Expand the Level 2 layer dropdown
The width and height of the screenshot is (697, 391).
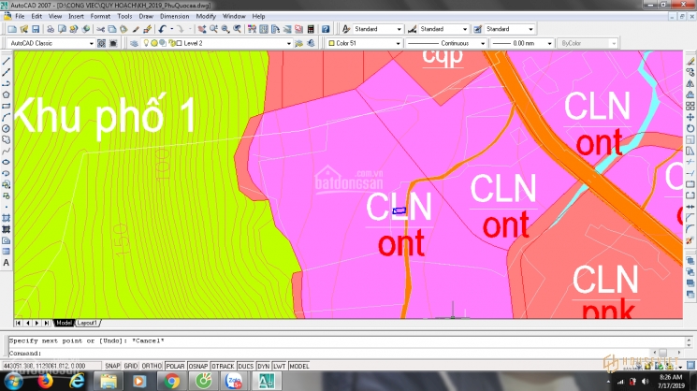(288, 44)
